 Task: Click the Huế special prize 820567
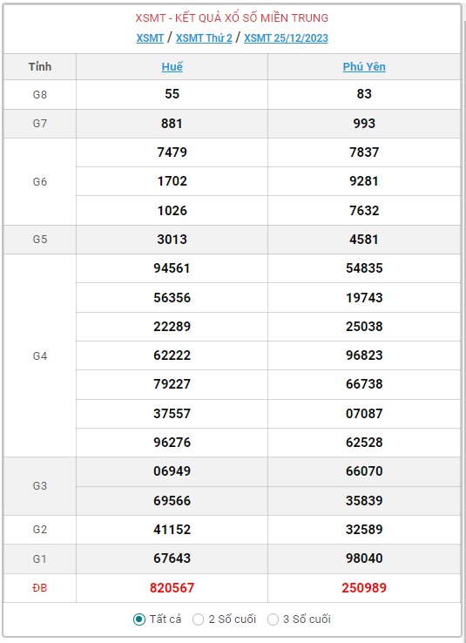coord(172,587)
